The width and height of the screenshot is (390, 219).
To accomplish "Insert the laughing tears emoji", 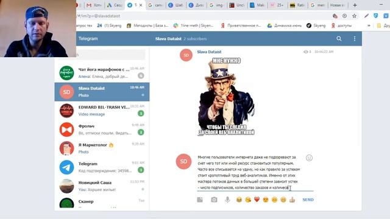I will click(239, 200).
